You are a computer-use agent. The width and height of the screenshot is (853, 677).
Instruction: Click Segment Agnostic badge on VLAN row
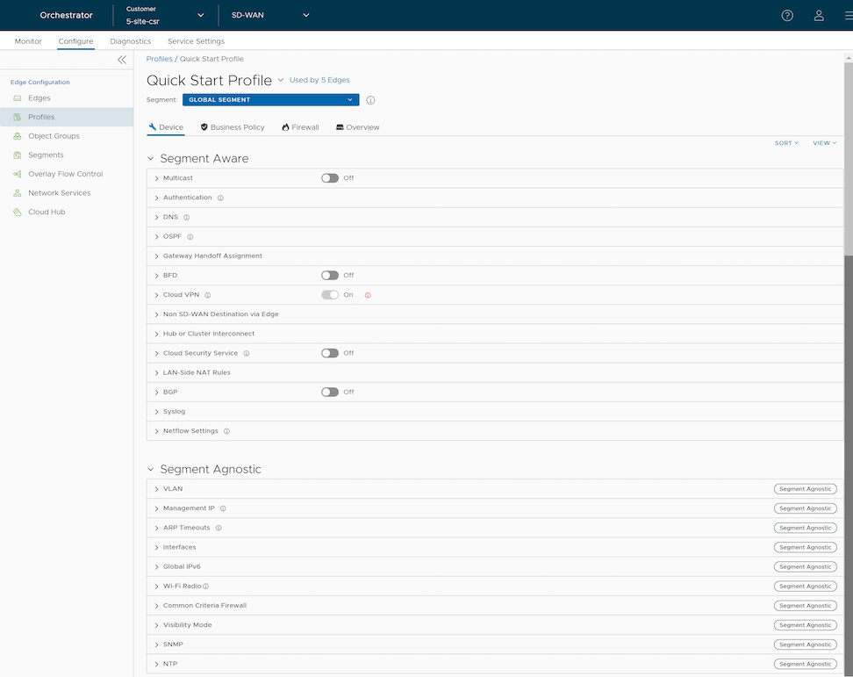(805, 489)
